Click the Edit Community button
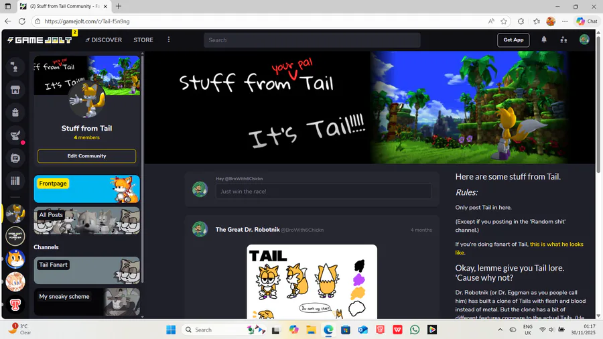Image resolution: width=603 pixels, height=339 pixels. [86, 156]
